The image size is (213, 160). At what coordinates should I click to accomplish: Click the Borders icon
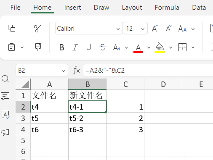coord(182,47)
